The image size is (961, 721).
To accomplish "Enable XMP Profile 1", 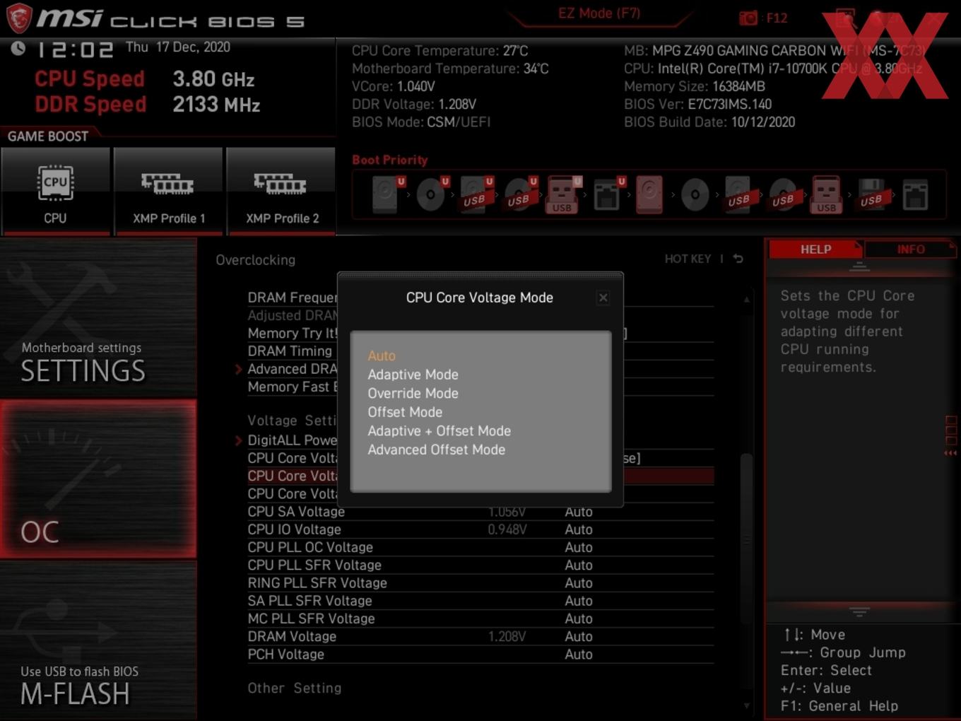I will pos(168,191).
